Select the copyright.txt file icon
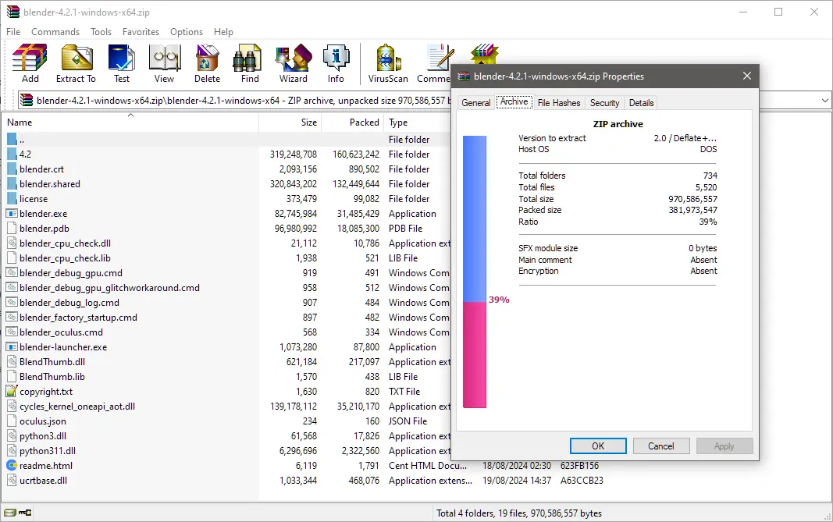833x522 pixels. (12, 392)
